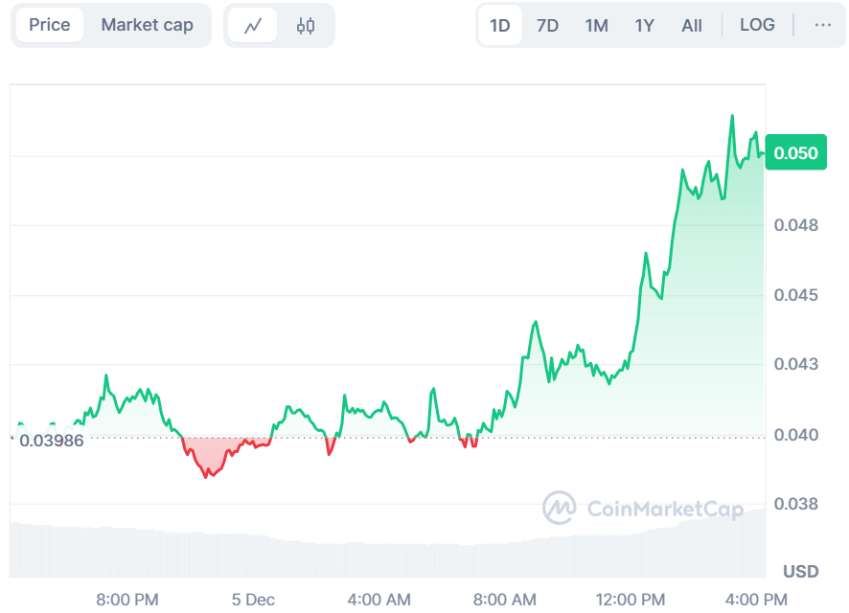
Task: Click the 5 Dec date marker
Action: click(x=253, y=600)
